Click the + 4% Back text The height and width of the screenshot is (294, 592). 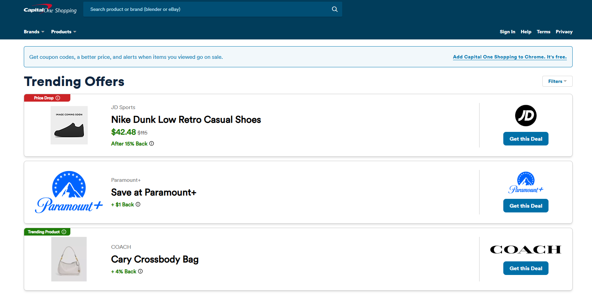click(124, 272)
